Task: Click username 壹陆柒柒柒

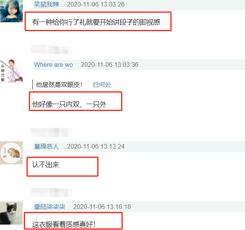Action: click(50, 207)
